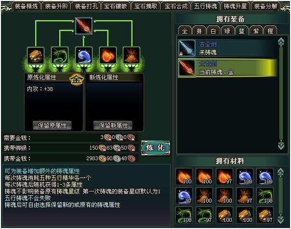
Task: Pick the gold essence stack showing 97
Action: tap(265, 215)
